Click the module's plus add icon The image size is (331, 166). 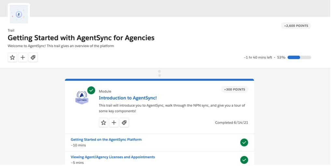pos(114,122)
